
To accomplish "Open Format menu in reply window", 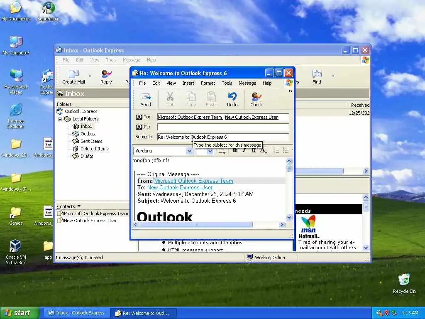I will (208, 83).
